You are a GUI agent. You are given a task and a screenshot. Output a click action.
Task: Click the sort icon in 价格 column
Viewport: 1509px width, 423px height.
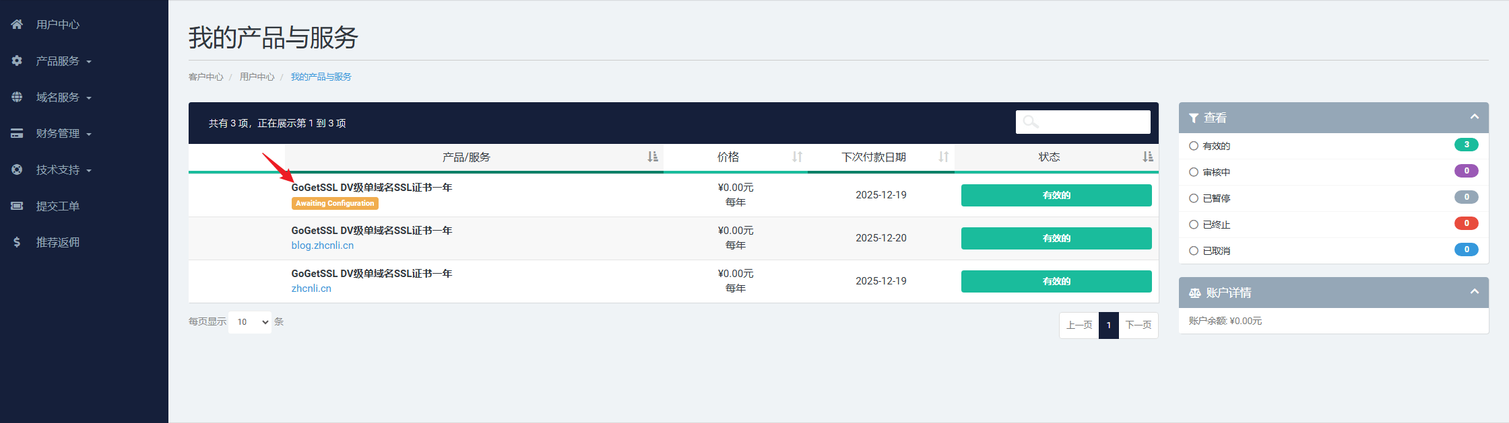[x=797, y=157]
